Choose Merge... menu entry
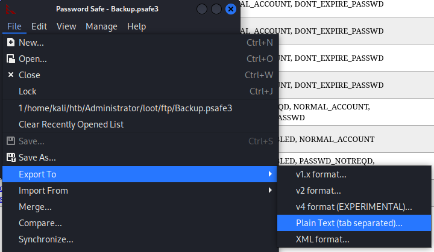Viewport: 434px width, 252px height. [139, 207]
